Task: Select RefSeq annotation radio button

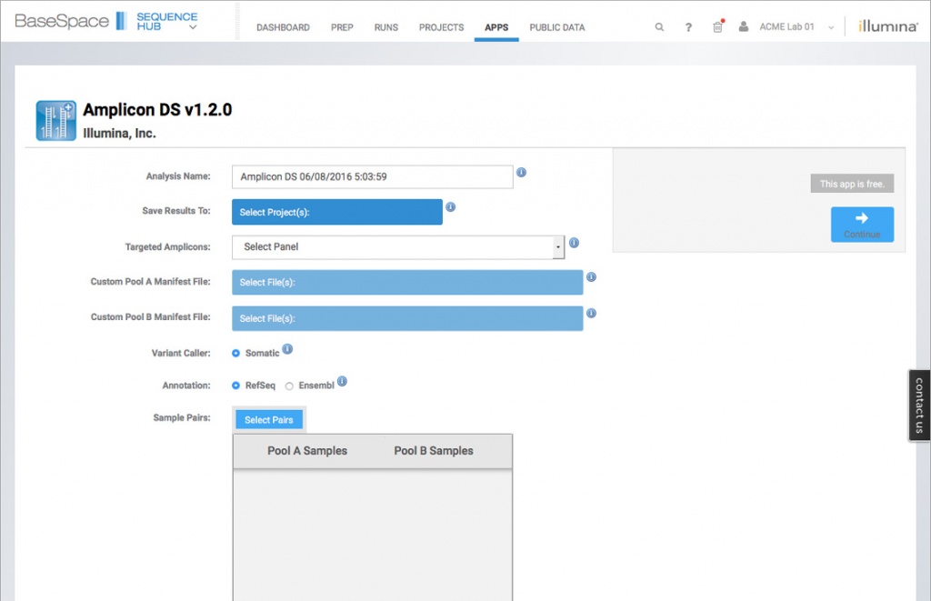Action: 235,386
